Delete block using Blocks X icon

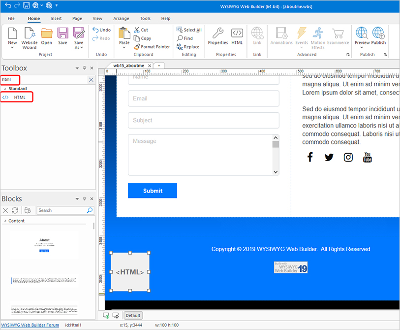[5, 210]
